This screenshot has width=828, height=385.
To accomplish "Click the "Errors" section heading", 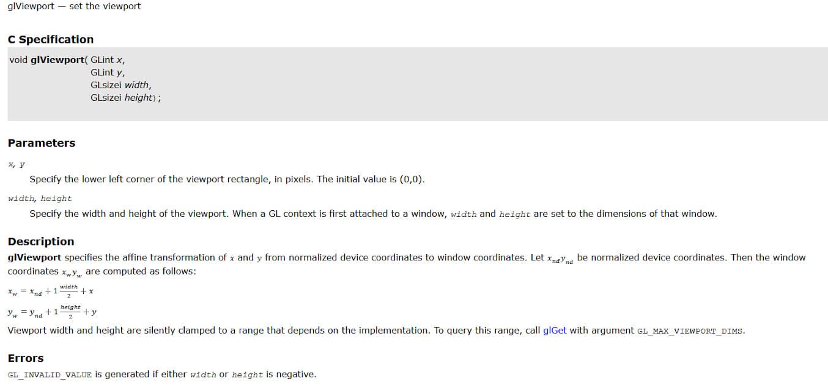I will click(26, 358).
